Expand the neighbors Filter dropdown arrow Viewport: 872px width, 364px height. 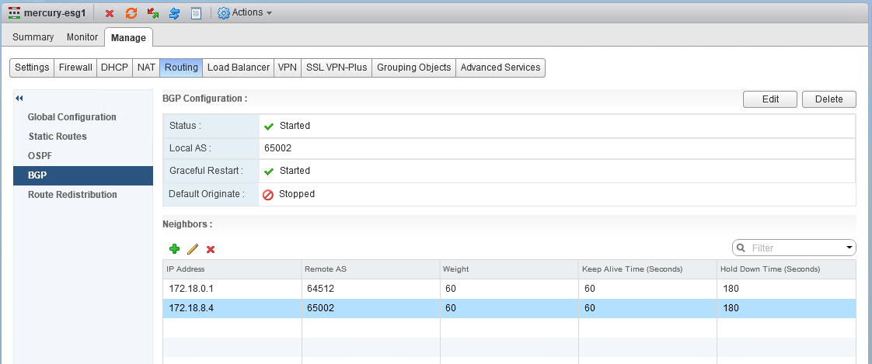click(x=849, y=248)
